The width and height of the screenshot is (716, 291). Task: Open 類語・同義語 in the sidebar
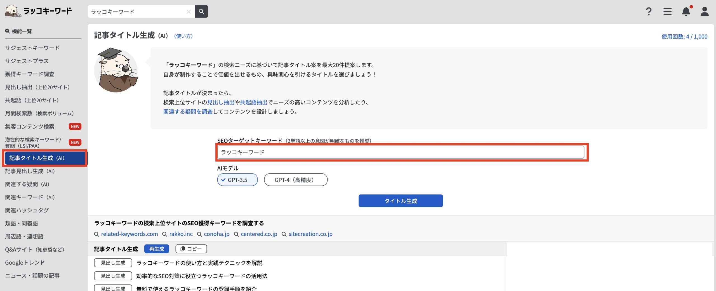click(x=22, y=223)
